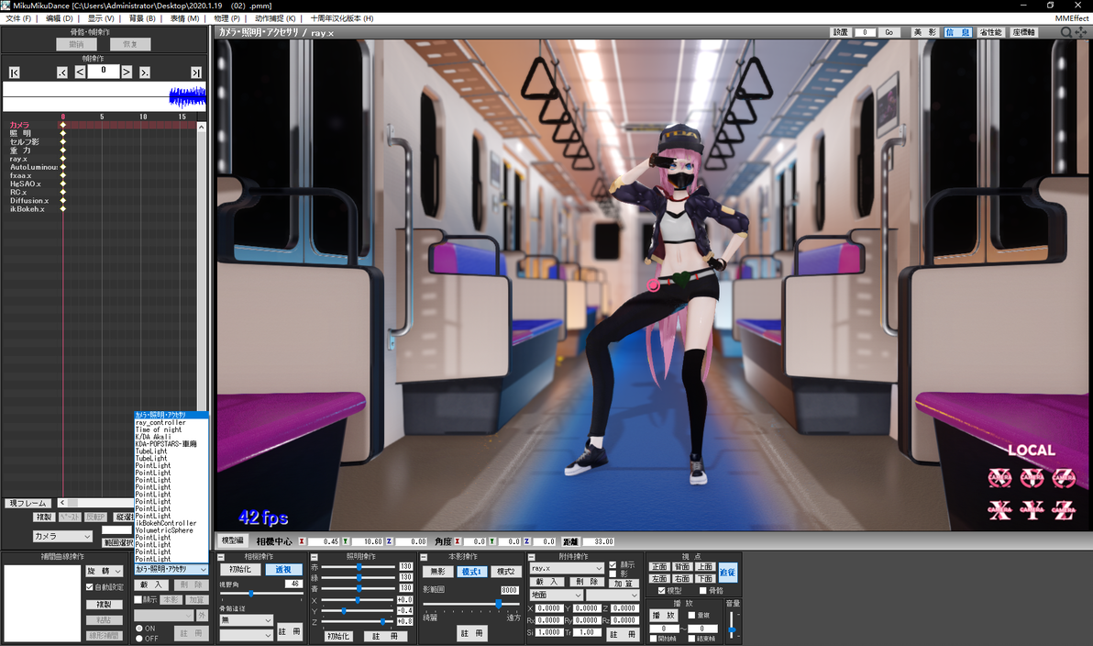Adjust the 赤 red light slider

(359, 566)
